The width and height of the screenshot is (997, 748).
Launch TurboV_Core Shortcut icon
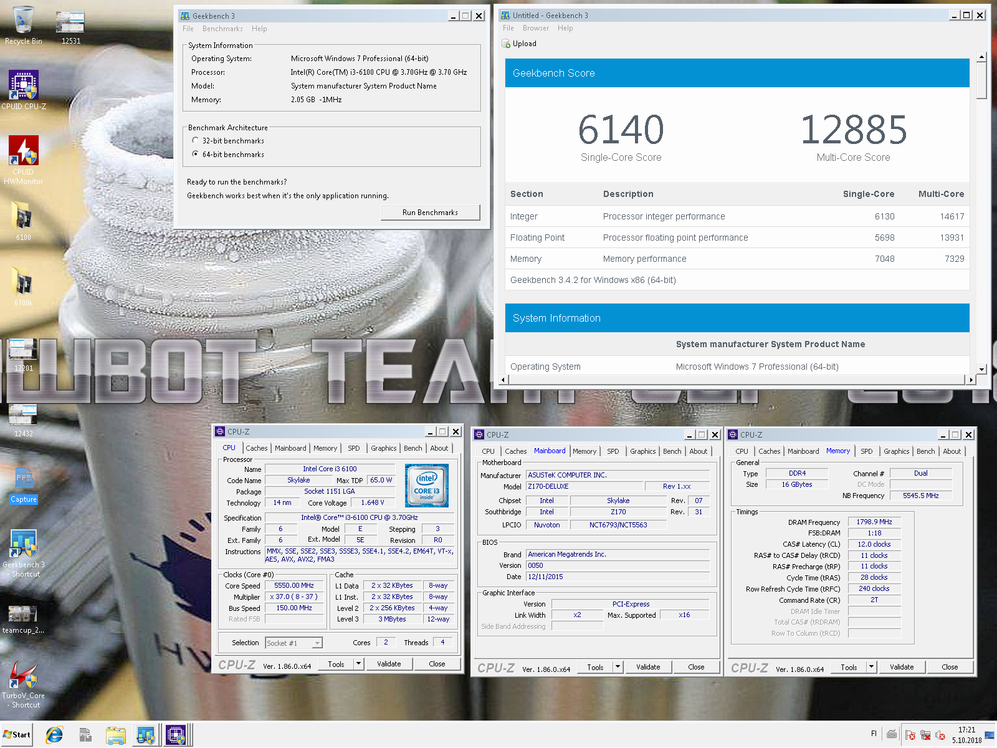[x=24, y=684]
